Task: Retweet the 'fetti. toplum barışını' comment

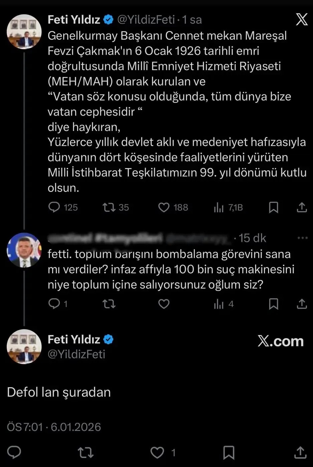Action: pyautogui.click(x=109, y=304)
